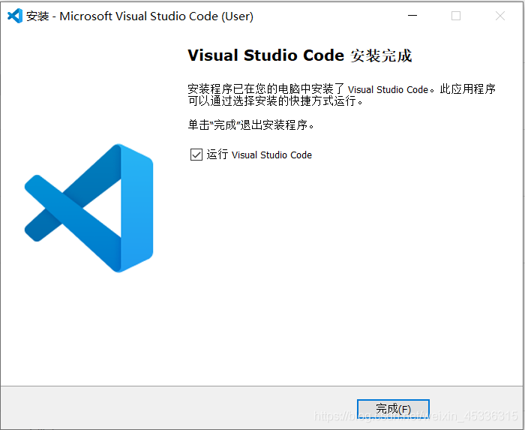Click the 可以通过选择安装的快捷方式运行 line

click(x=275, y=101)
